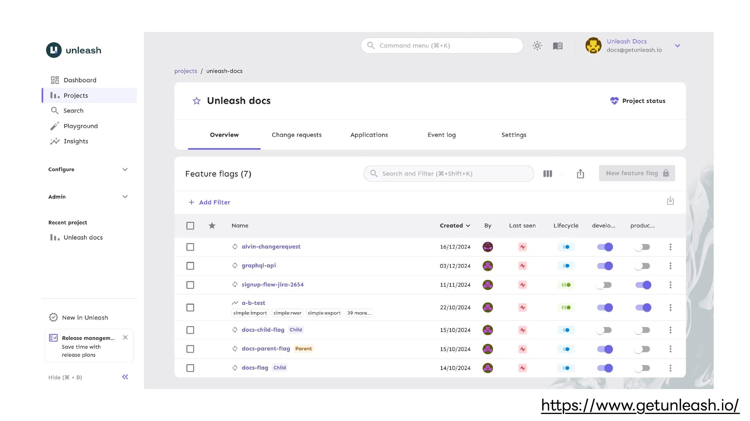Open the documentation book icon
750x421 pixels.
click(558, 46)
